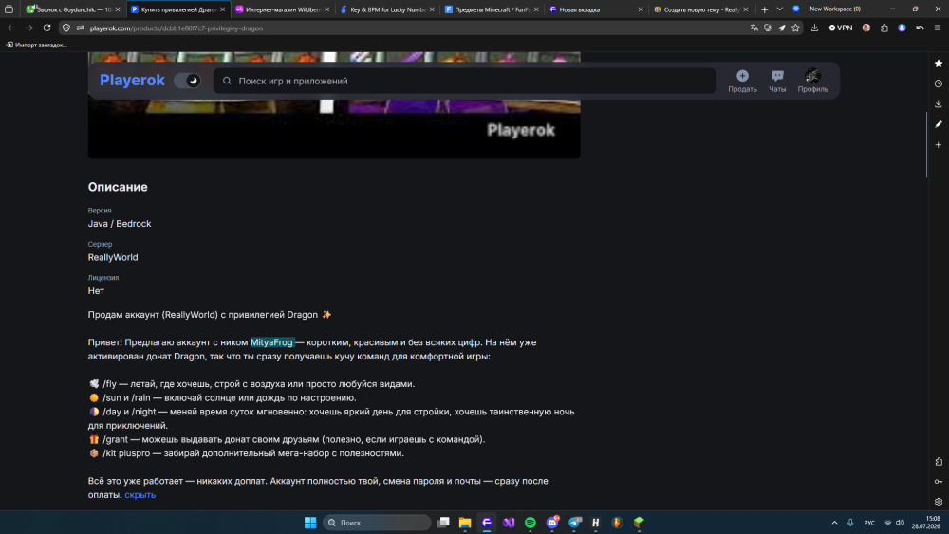Click the undo arrow toolbar icon
949x534 pixels.
click(x=920, y=28)
